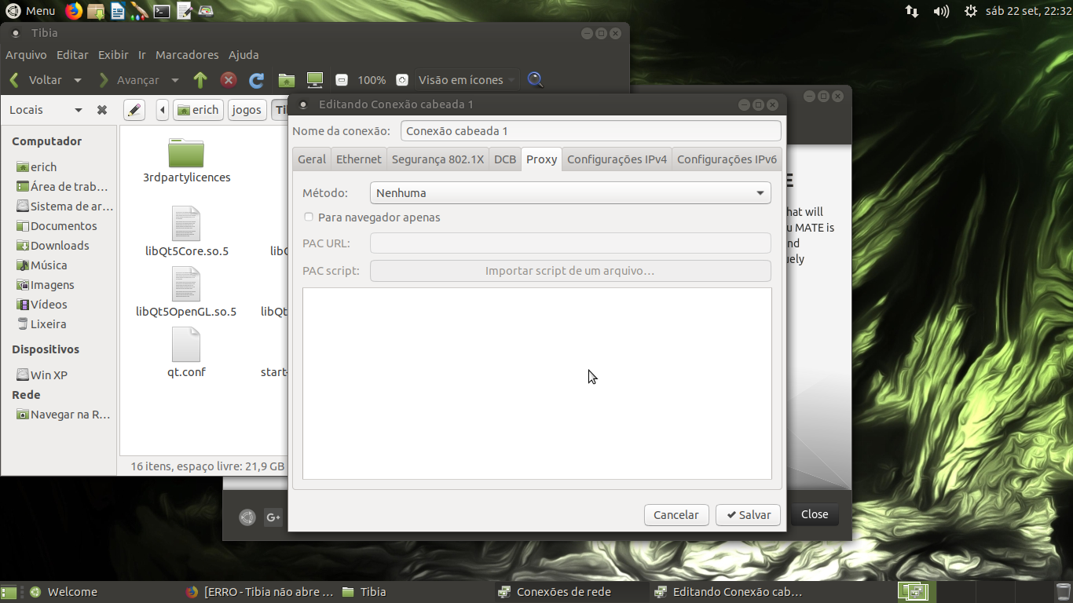Select the Ethernet tab
1073x603 pixels.
pos(359,159)
